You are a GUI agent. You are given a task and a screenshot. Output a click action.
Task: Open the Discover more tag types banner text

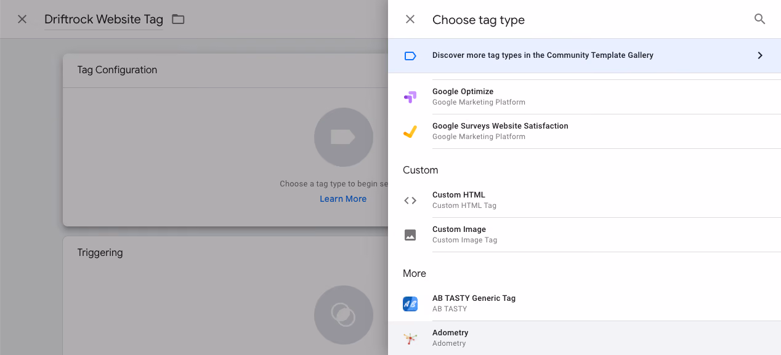pos(543,55)
